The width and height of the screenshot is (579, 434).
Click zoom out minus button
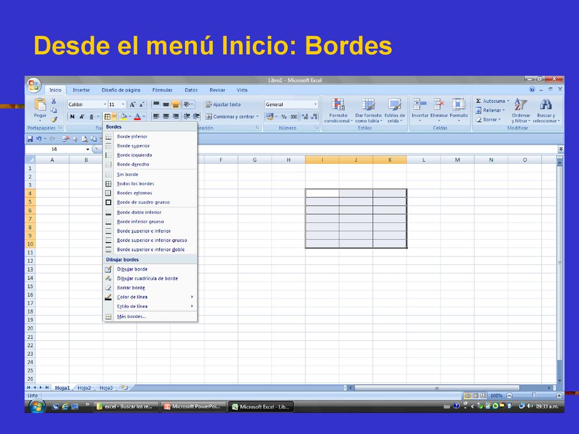(x=509, y=396)
